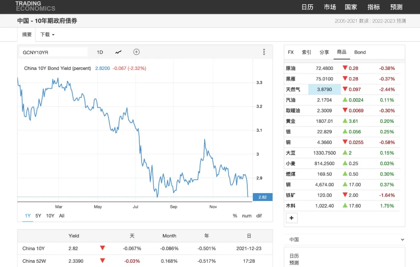Click the green up arrow beside 黄金
Viewport: 420px width, 267px height.
tap(346, 121)
